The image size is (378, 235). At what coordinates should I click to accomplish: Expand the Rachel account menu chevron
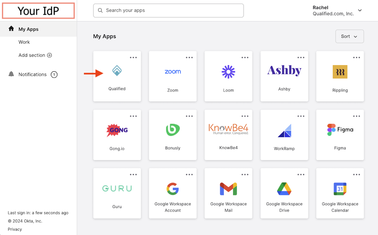360,10
